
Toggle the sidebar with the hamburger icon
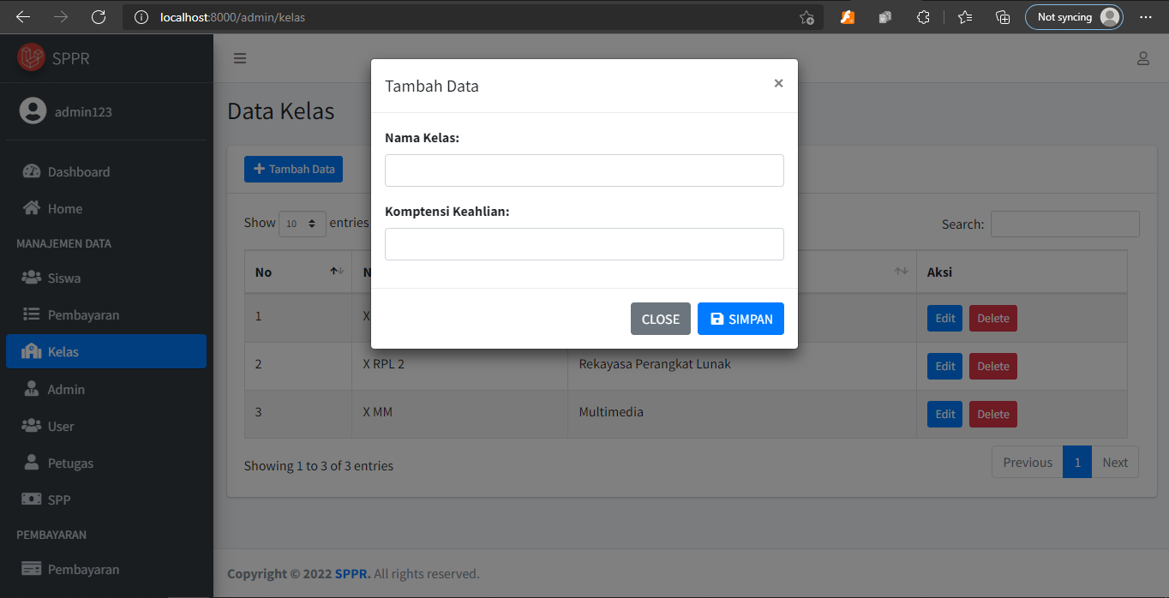pyautogui.click(x=240, y=58)
